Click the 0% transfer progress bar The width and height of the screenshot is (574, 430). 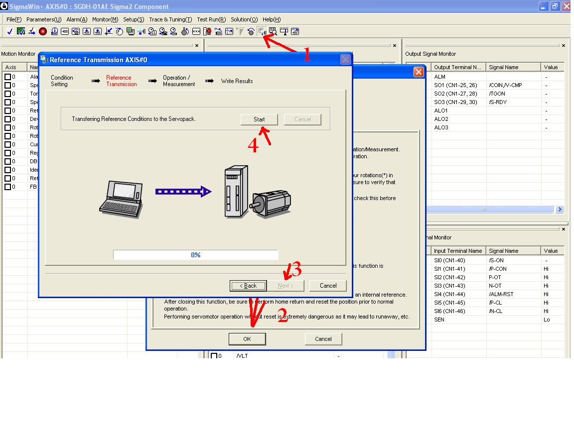(196, 255)
